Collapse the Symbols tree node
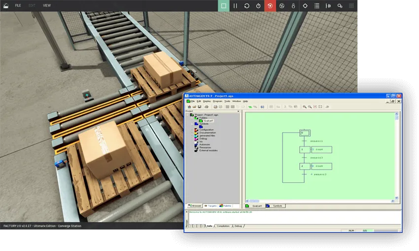The width and height of the screenshot is (419, 251). point(192,124)
